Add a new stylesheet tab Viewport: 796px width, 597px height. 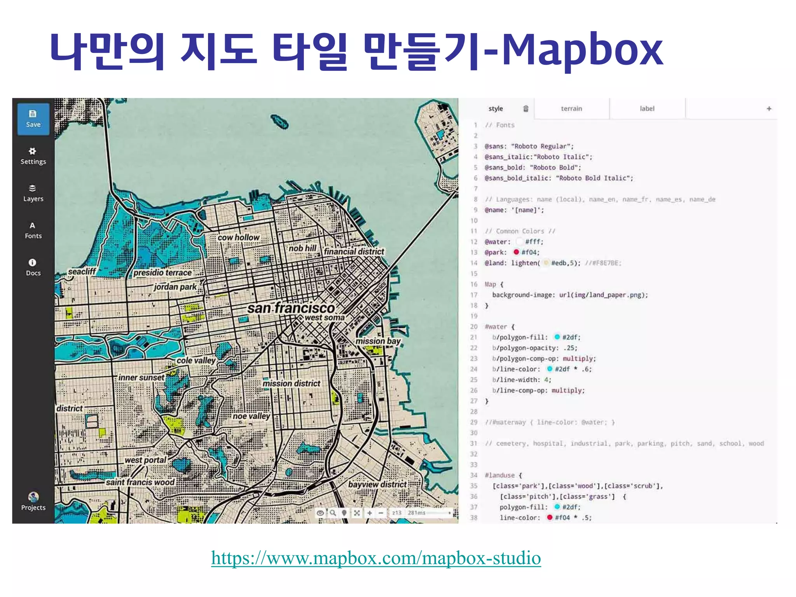[x=768, y=108]
